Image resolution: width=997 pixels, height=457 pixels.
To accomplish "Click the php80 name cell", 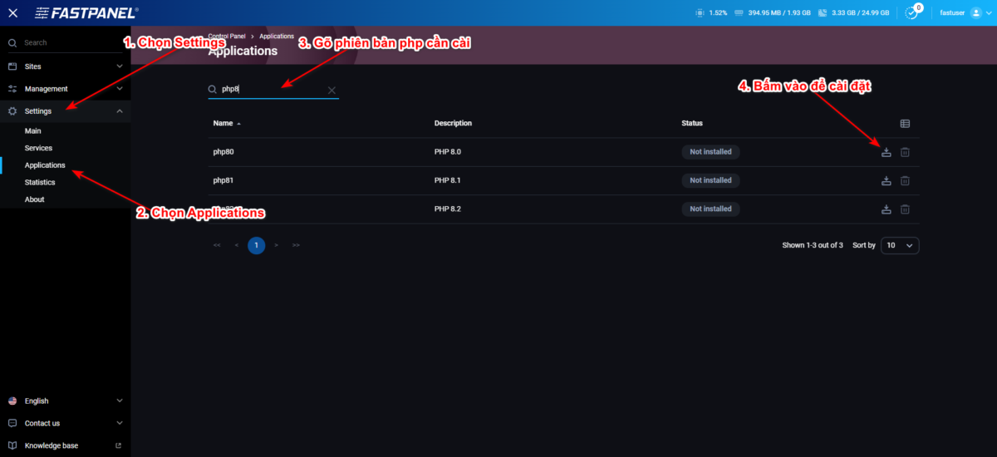I will [x=224, y=152].
